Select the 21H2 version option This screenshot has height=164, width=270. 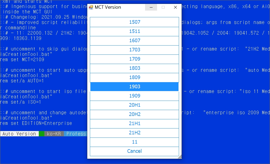[134, 133]
